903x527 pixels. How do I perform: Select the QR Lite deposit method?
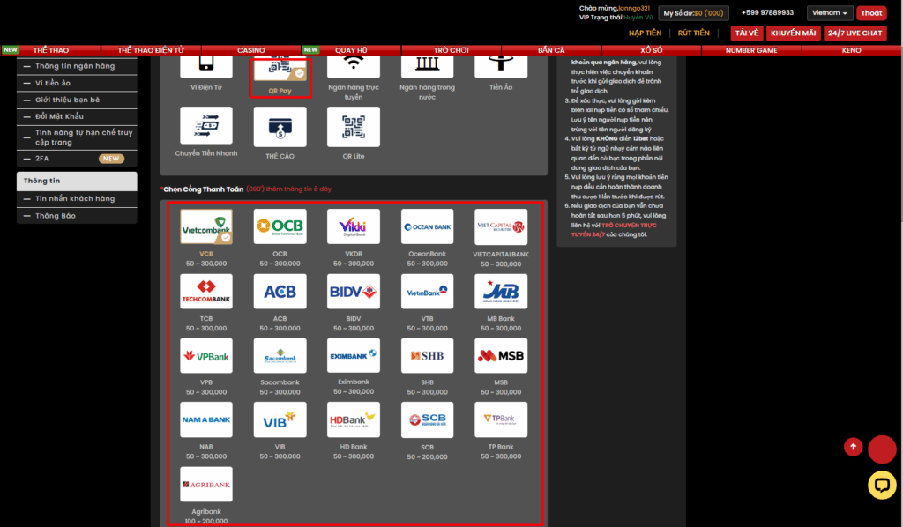pyautogui.click(x=354, y=127)
